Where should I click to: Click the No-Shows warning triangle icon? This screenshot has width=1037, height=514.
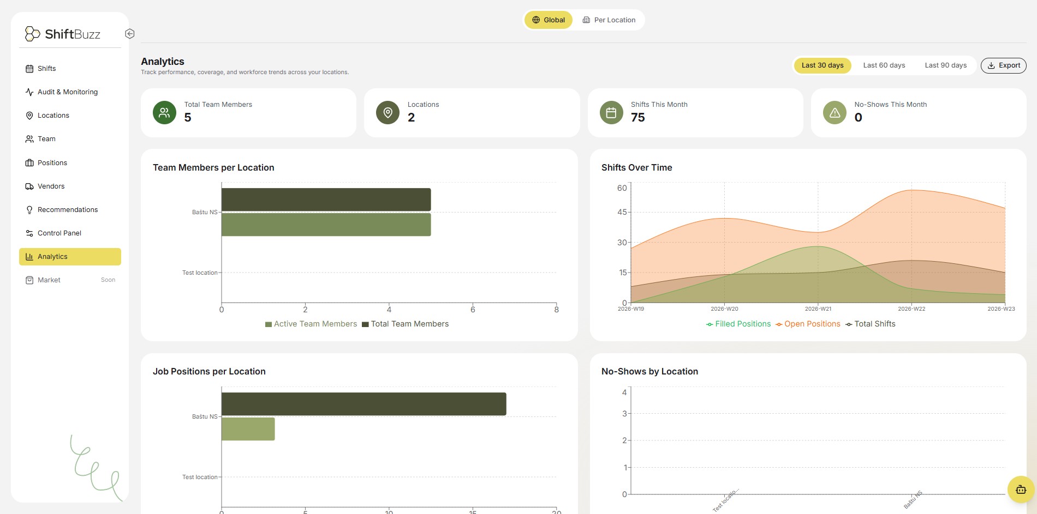835,113
